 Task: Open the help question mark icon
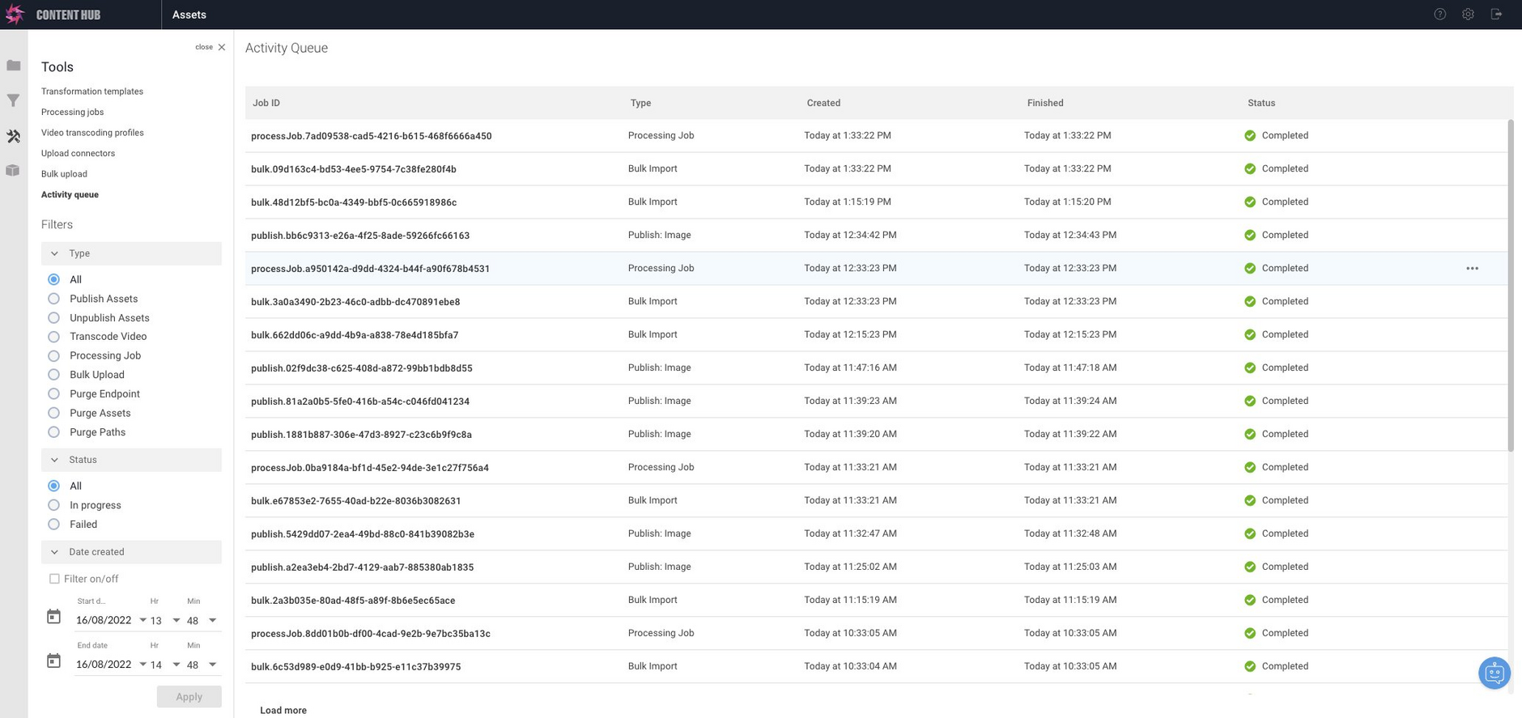pos(1439,15)
